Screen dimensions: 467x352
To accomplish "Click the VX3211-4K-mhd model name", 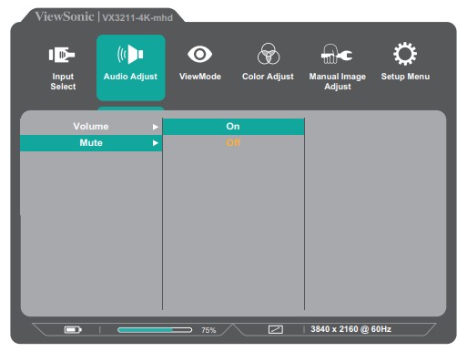I will tap(137, 17).
